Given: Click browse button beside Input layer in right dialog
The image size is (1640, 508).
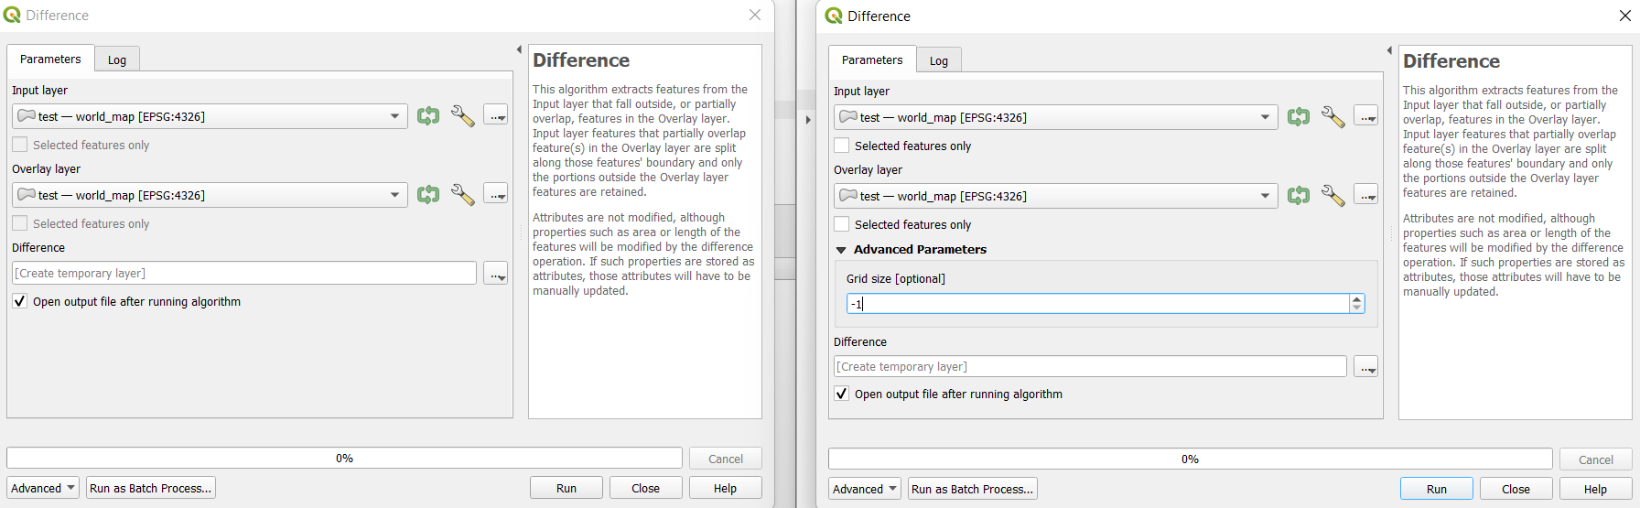Looking at the screenshot, I should [x=1366, y=117].
